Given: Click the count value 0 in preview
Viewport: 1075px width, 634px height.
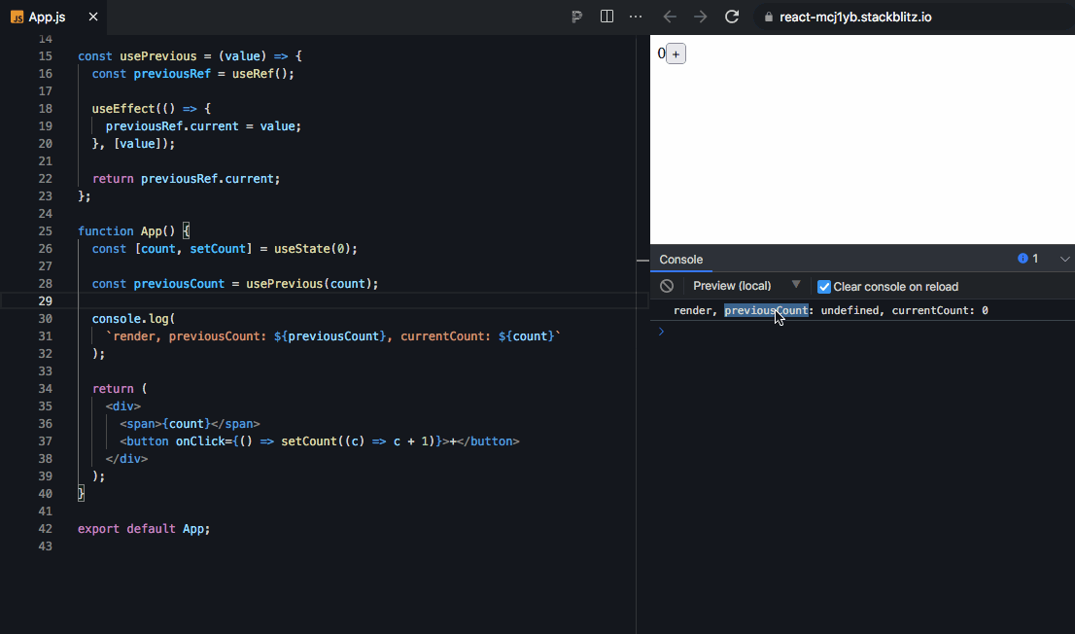Looking at the screenshot, I should point(661,53).
